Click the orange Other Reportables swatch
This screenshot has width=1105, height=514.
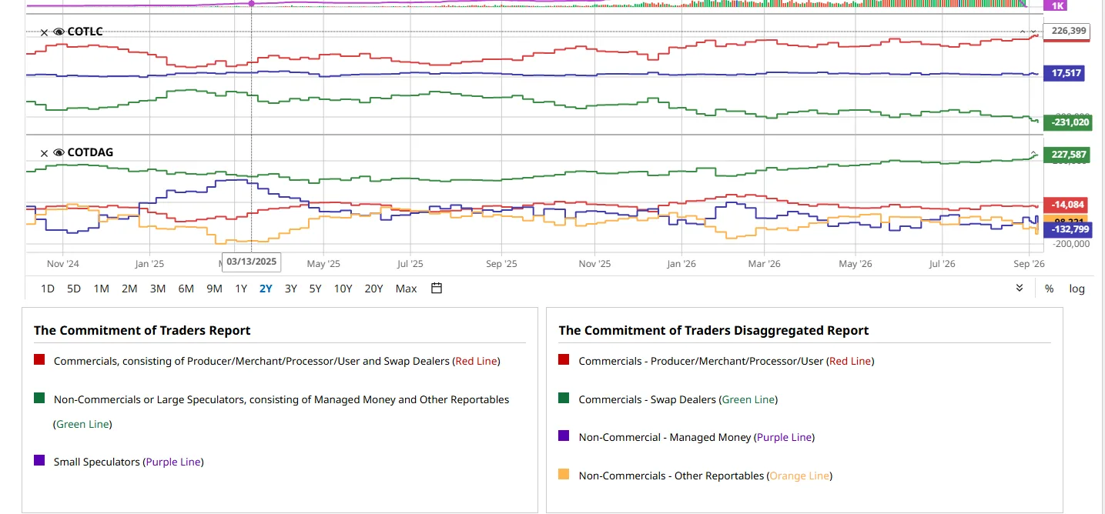point(564,474)
